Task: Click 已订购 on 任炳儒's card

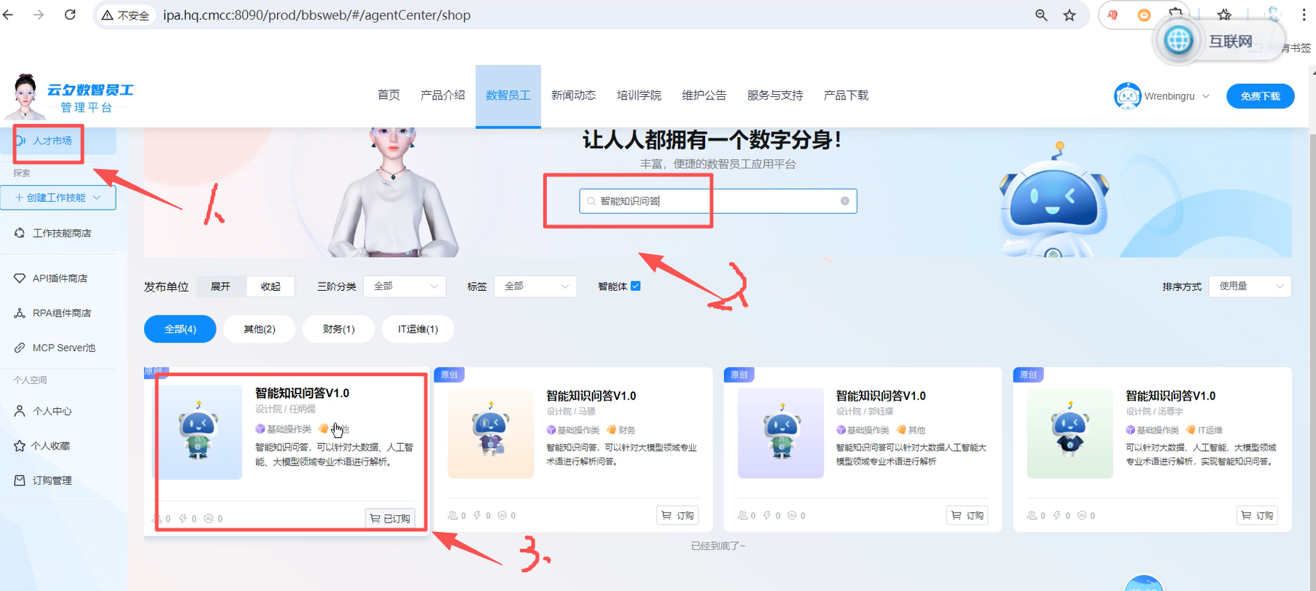Action: (390, 518)
